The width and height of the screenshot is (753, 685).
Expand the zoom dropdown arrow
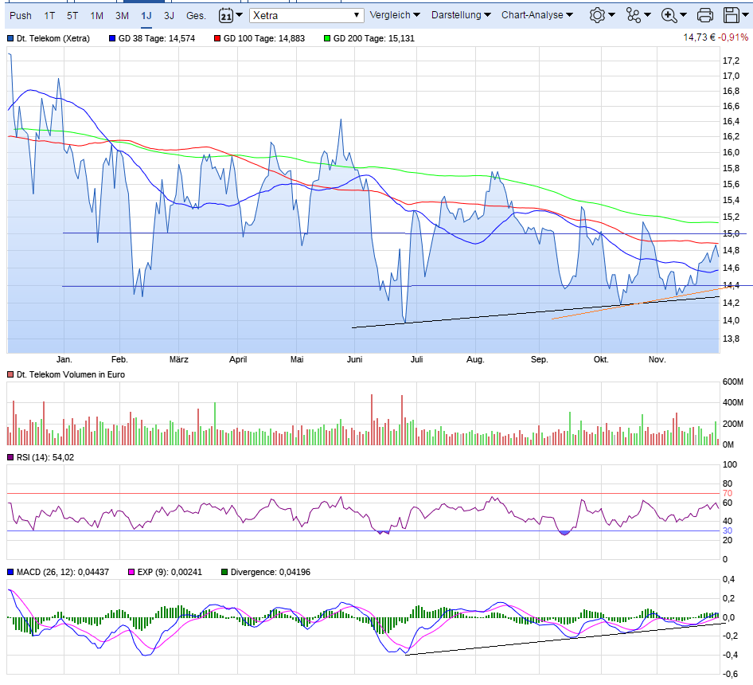click(683, 15)
